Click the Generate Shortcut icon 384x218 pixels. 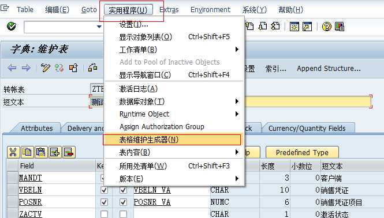(x=307, y=26)
